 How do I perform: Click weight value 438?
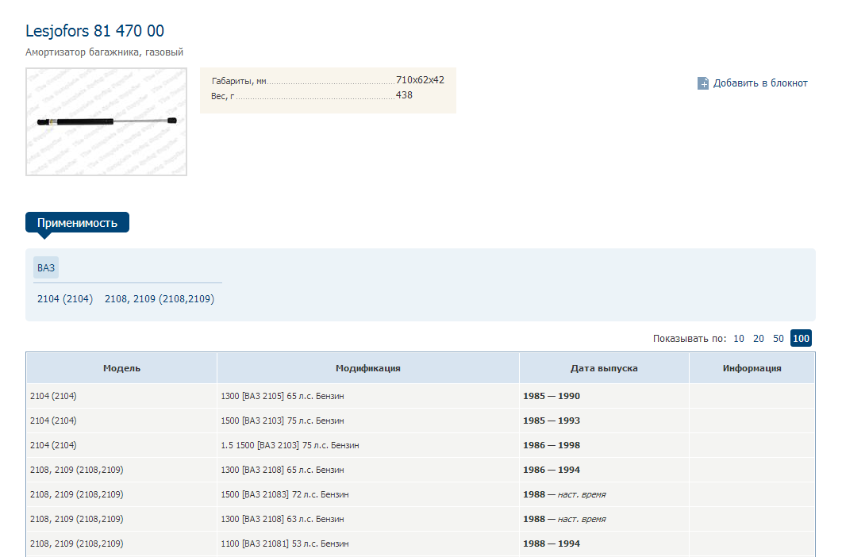[404, 95]
